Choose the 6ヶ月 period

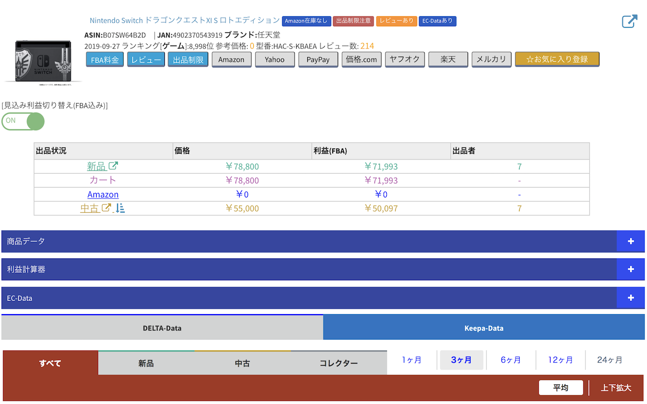511,360
